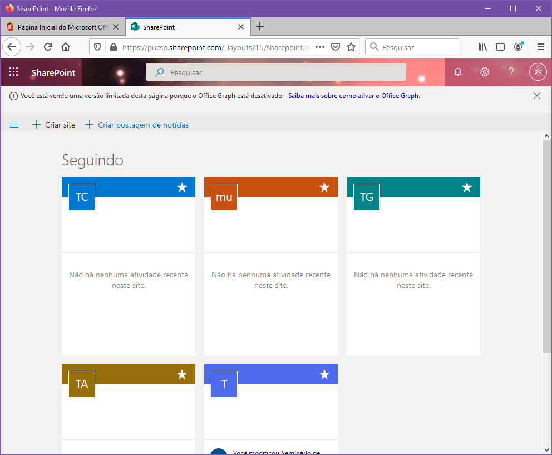
Task: Open a new browser tab
Action: coord(260,27)
